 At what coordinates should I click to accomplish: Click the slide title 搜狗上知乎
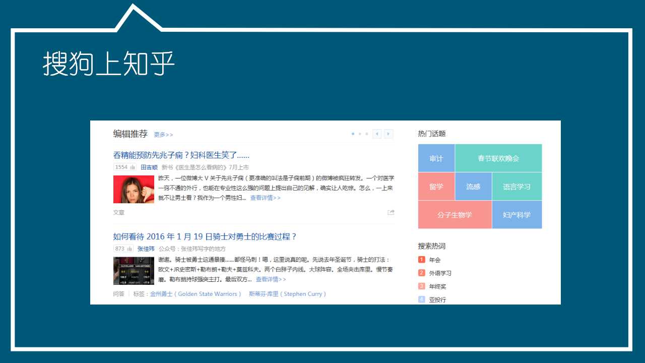click(109, 64)
